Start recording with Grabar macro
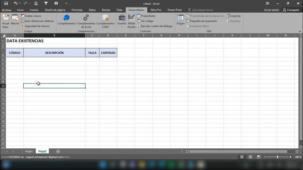 coord(31,16)
